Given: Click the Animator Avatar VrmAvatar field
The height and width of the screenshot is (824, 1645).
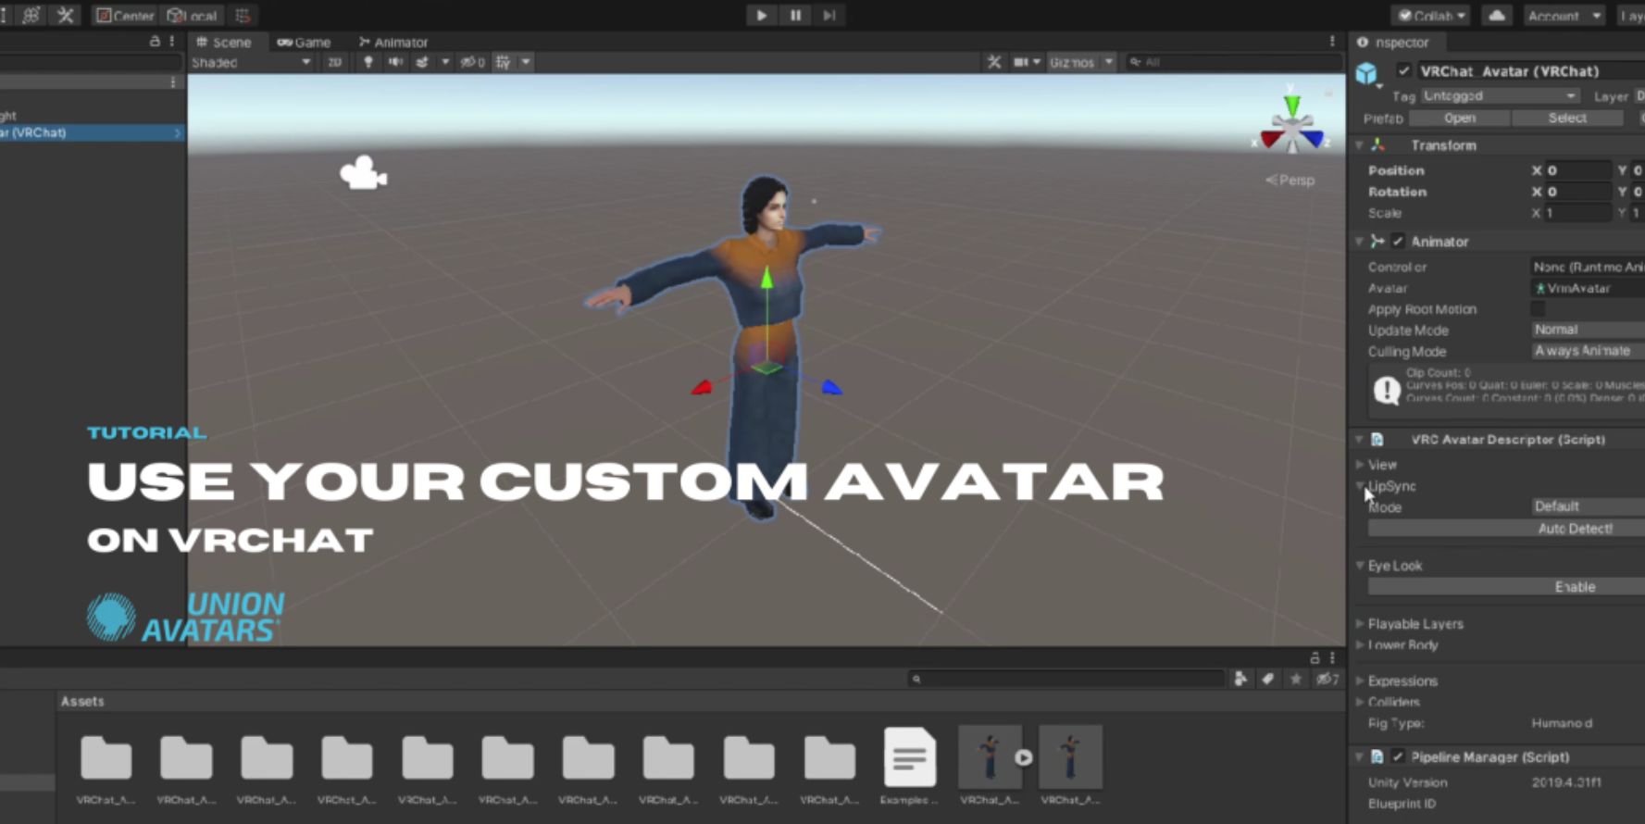Looking at the screenshot, I should pyautogui.click(x=1587, y=289).
